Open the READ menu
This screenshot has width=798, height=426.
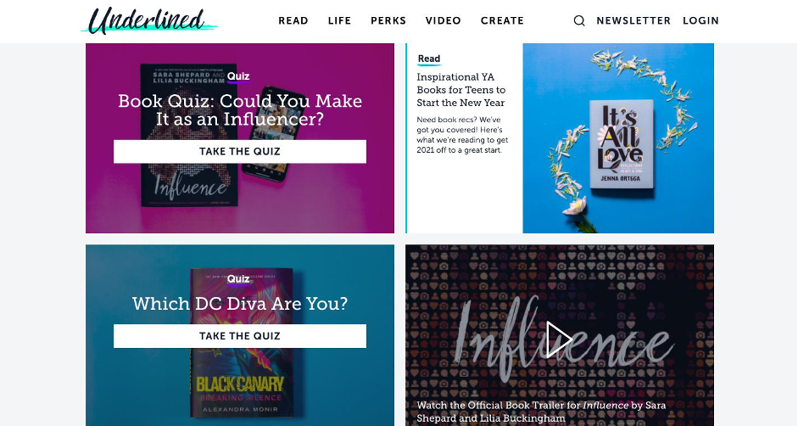click(293, 21)
